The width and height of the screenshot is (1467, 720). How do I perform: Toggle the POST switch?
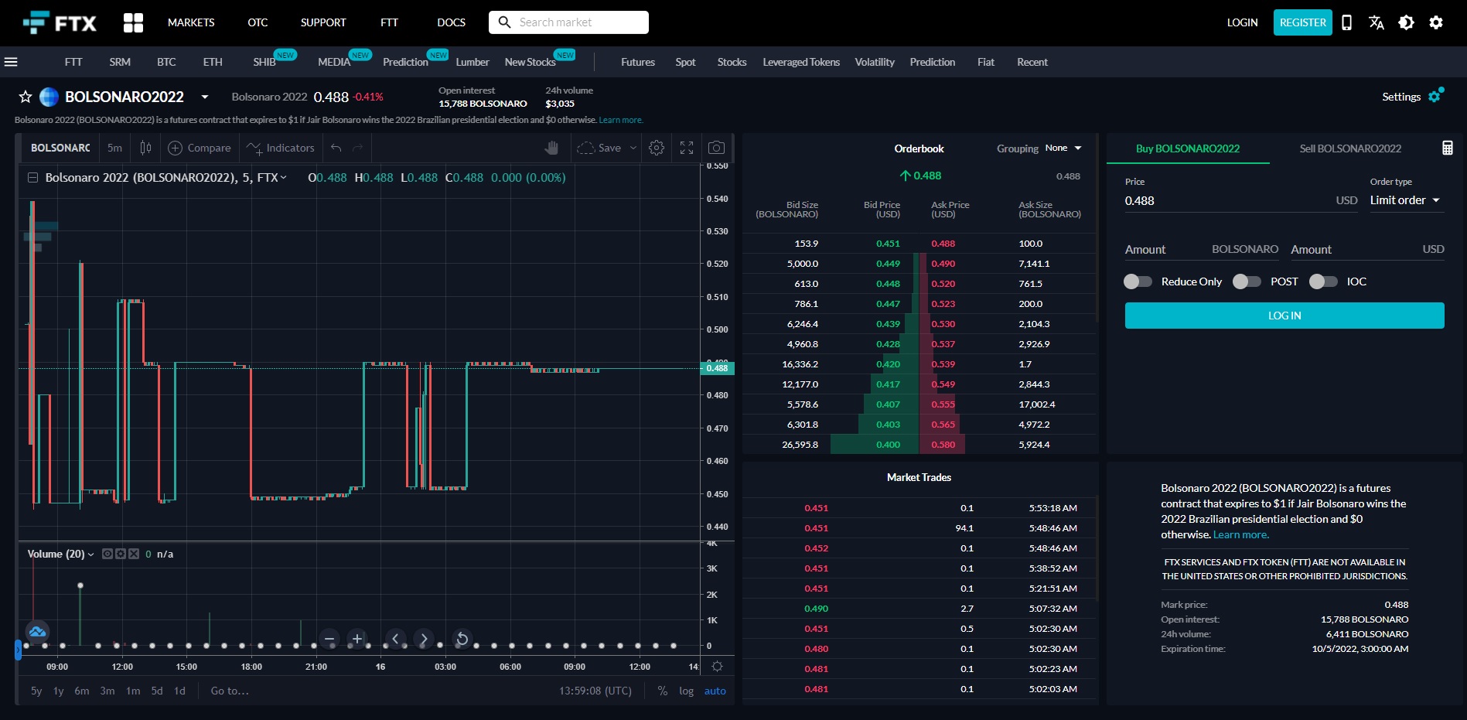tap(1247, 282)
